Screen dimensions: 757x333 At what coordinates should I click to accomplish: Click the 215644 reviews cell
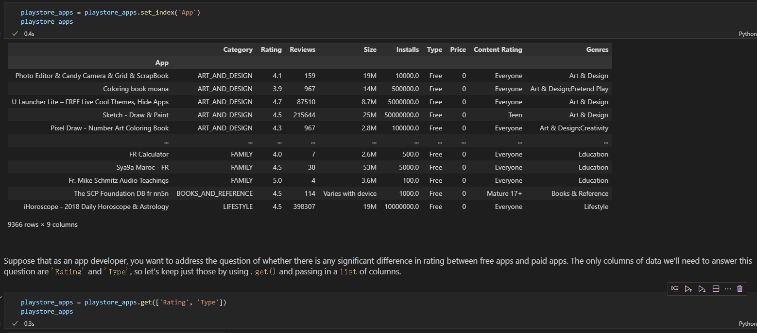click(x=304, y=115)
